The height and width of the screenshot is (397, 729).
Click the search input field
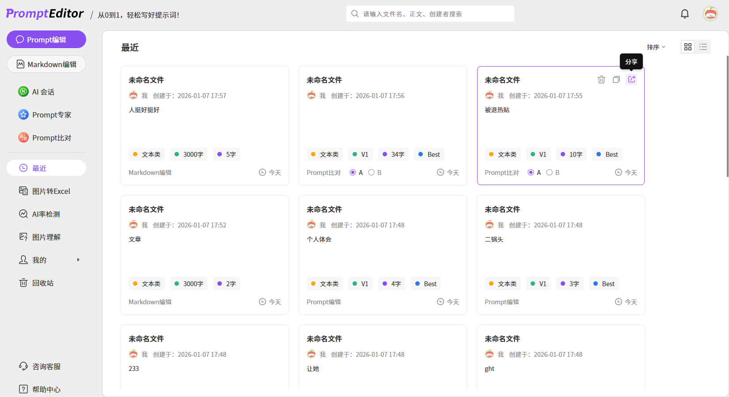[x=435, y=14]
